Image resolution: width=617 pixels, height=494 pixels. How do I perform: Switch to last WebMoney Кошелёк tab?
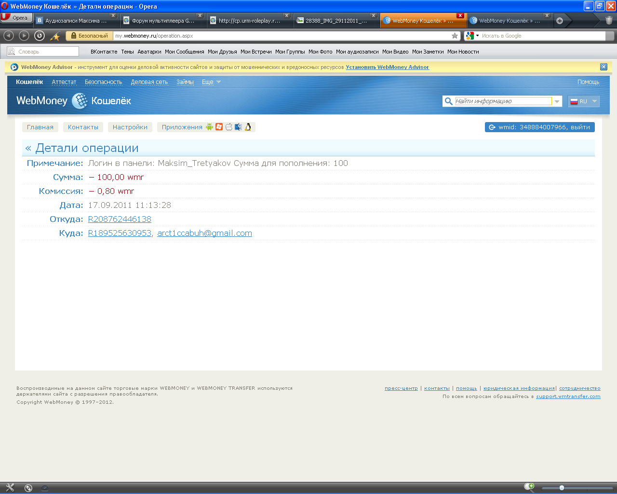coord(510,21)
